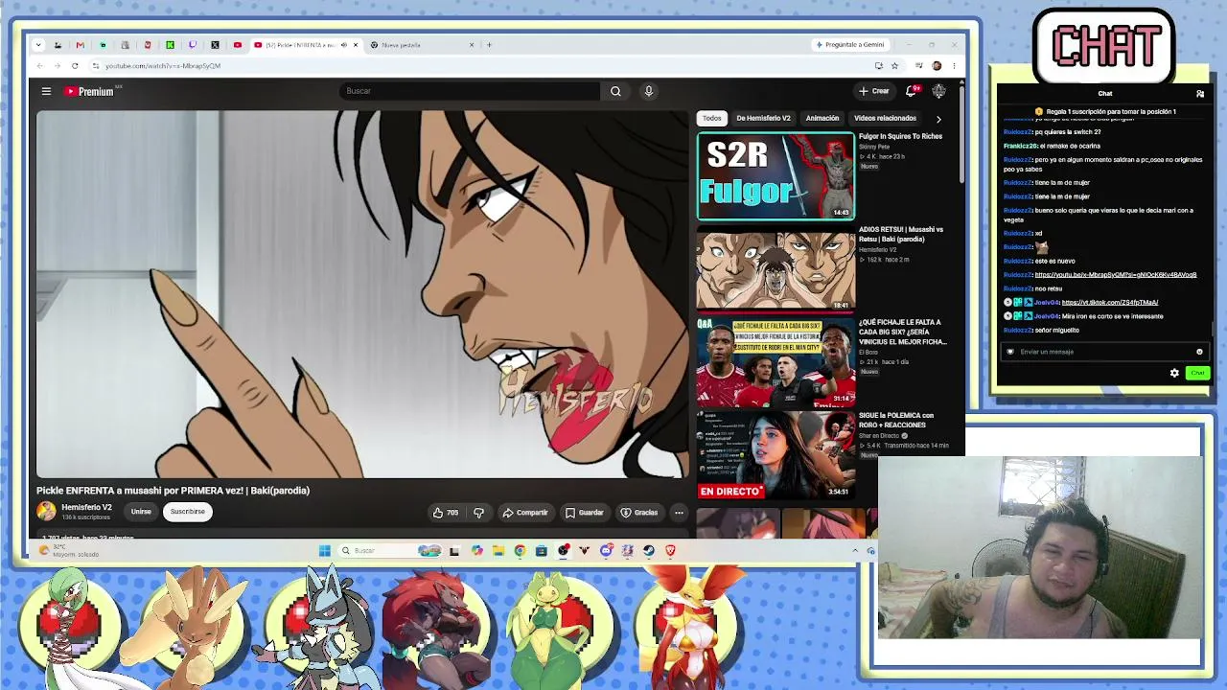This screenshot has width=1227, height=690.
Task: Dislike the video with thumbs down
Action: [478, 513]
